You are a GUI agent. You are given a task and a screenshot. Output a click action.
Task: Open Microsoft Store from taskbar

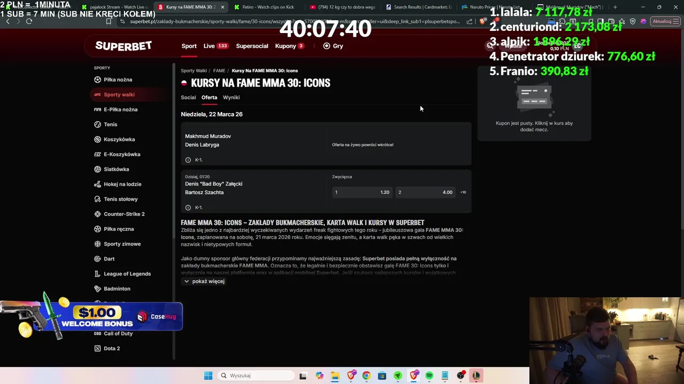[382, 375]
